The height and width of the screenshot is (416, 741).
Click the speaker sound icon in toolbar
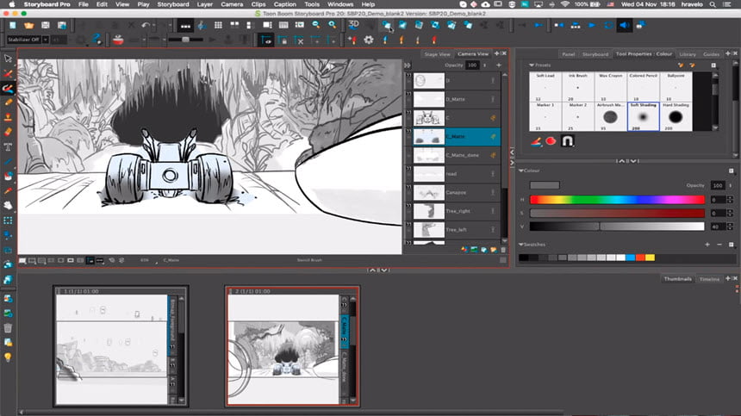625,25
